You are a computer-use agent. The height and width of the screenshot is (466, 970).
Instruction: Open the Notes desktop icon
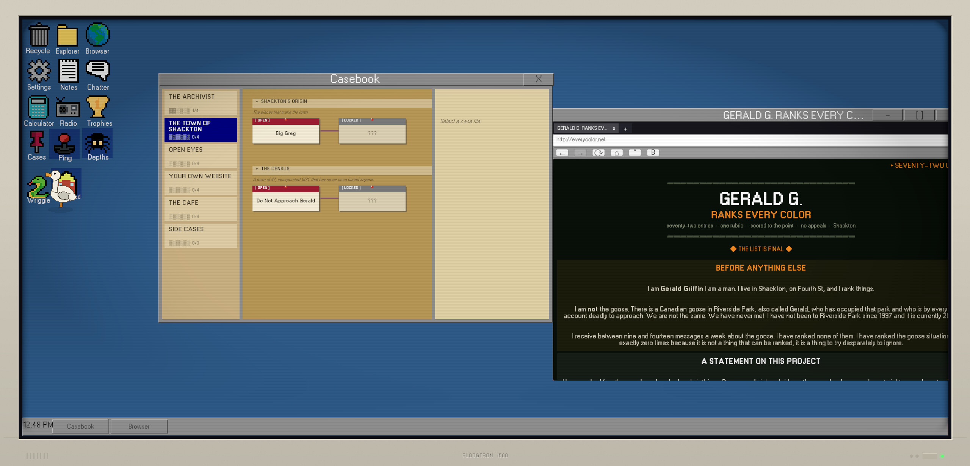69,75
